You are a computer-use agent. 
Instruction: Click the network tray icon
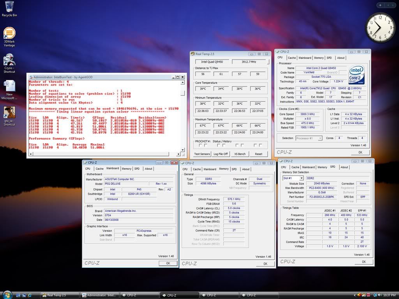pyautogui.click(x=375, y=295)
